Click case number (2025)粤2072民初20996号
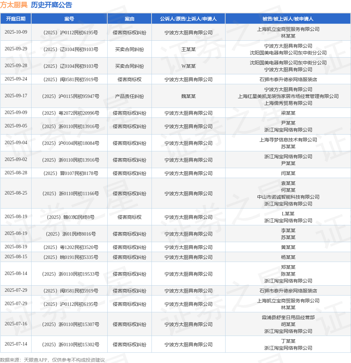 coord(70,113)
